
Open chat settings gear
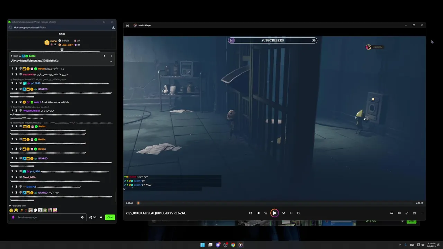pos(101,217)
